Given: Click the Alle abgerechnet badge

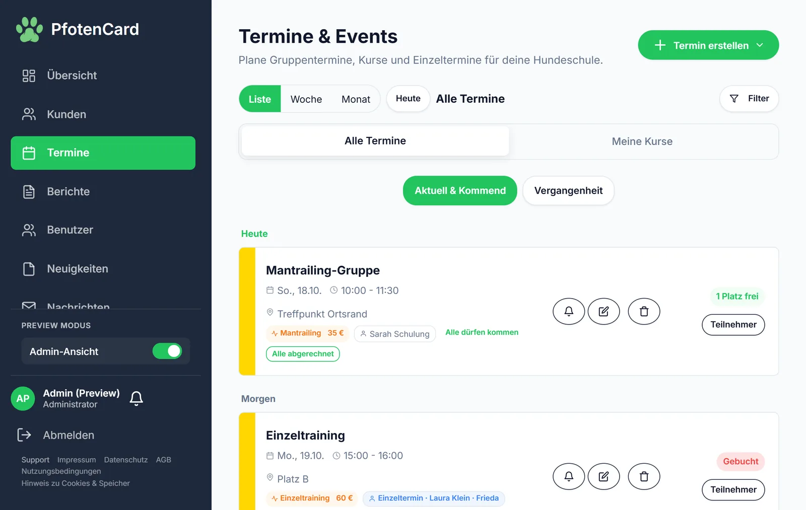Looking at the screenshot, I should [303, 354].
